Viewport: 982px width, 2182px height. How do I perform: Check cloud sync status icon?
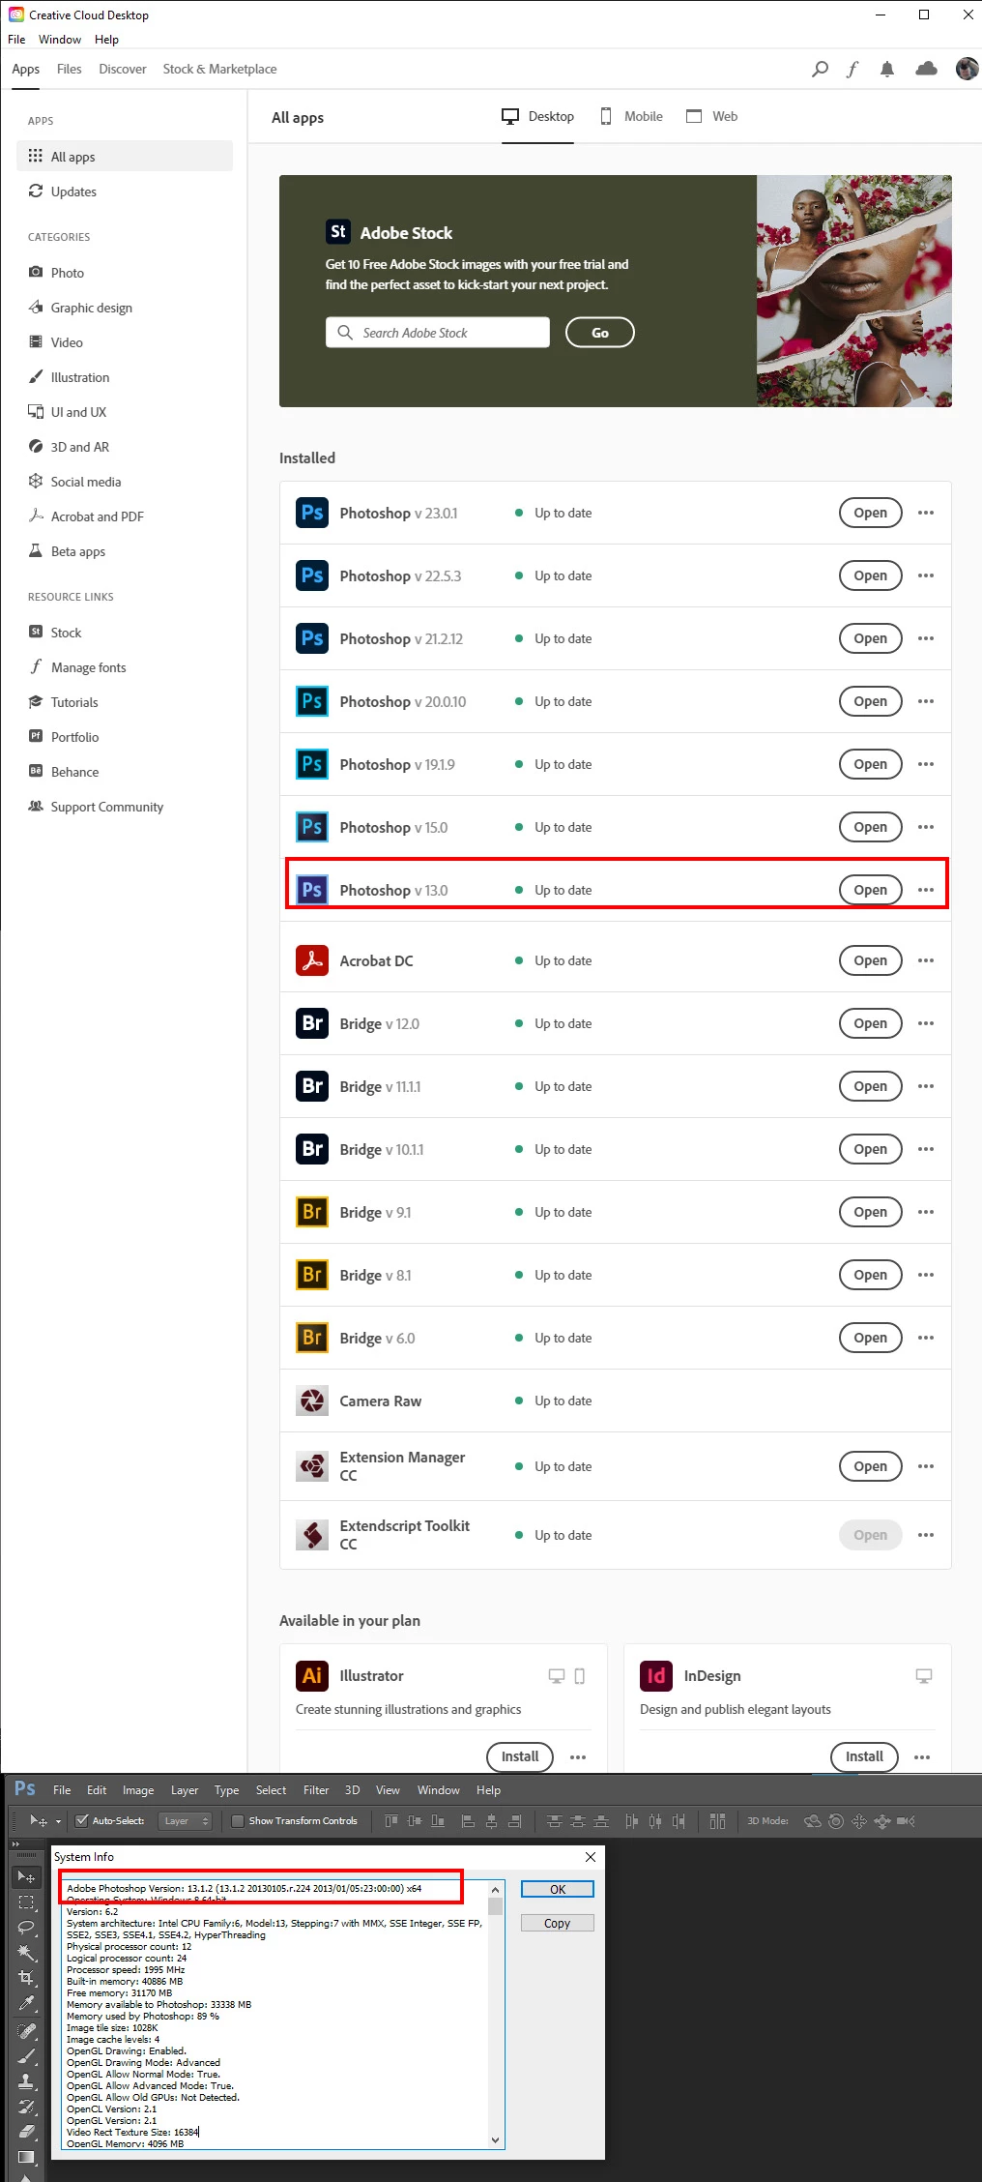tap(926, 69)
